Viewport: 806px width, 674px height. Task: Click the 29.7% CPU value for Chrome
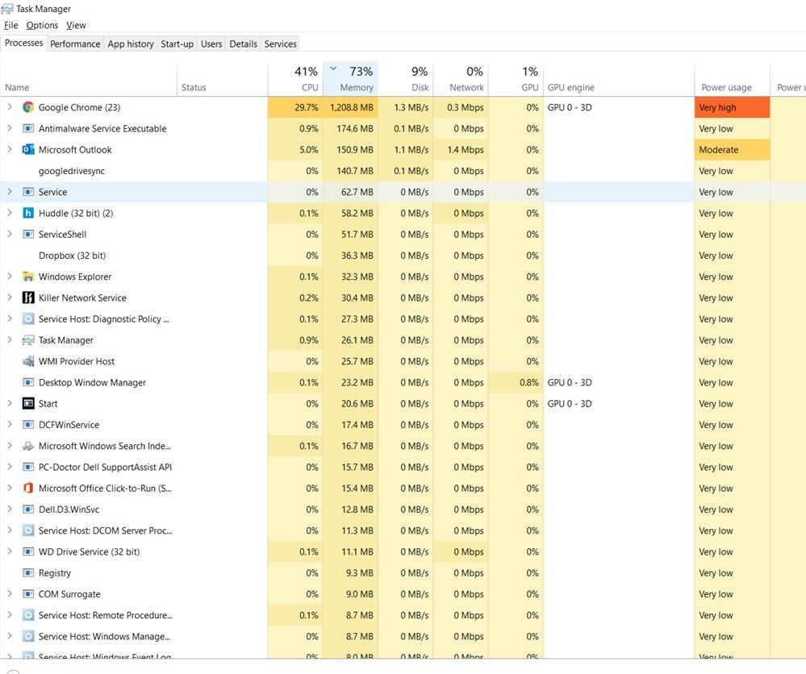[307, 107]
